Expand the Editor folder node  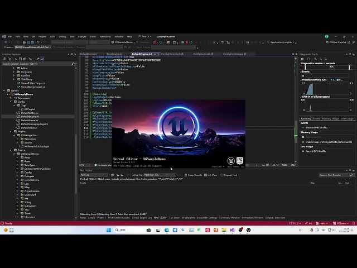point(14,68)
